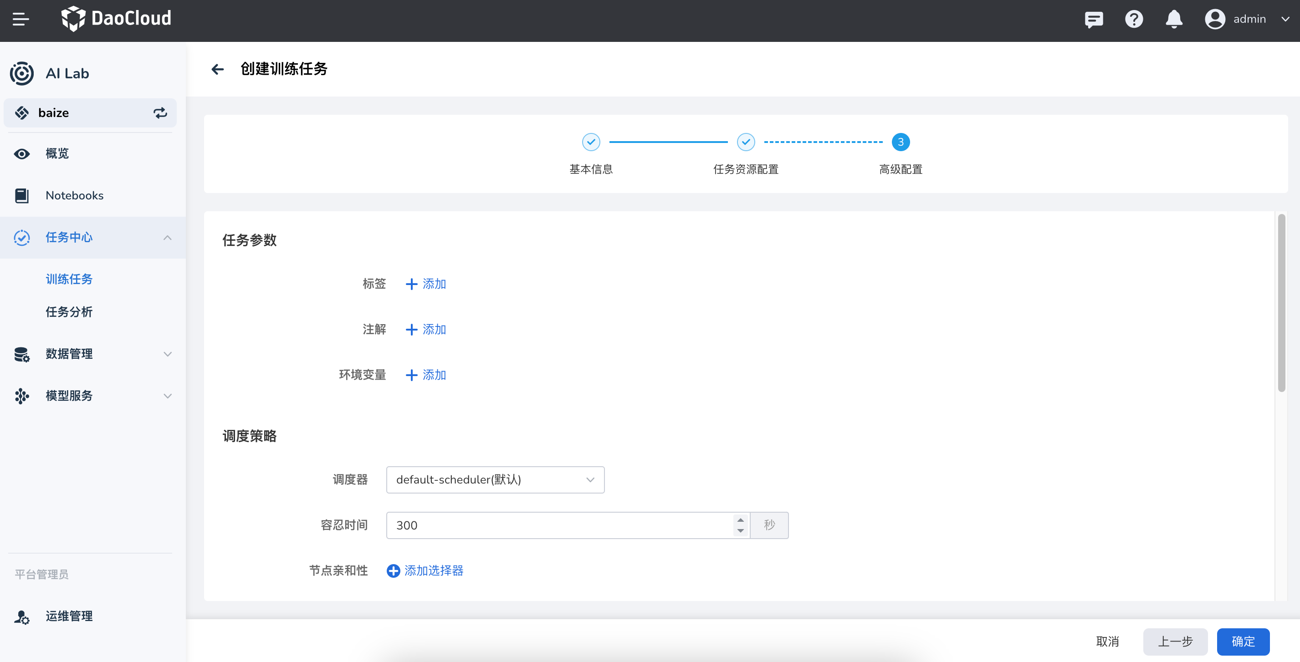Open the hamburger navigation menu
Image resolution: width=1300 pixels, height=662 pixels.
(20, 19)
